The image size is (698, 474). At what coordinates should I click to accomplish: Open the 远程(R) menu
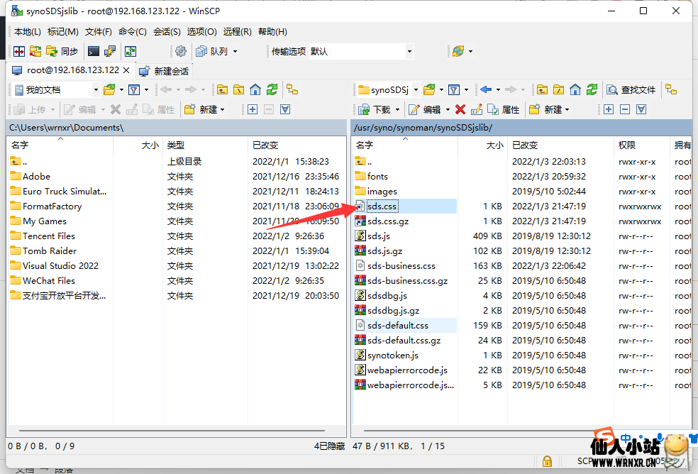tap(237, 32)
